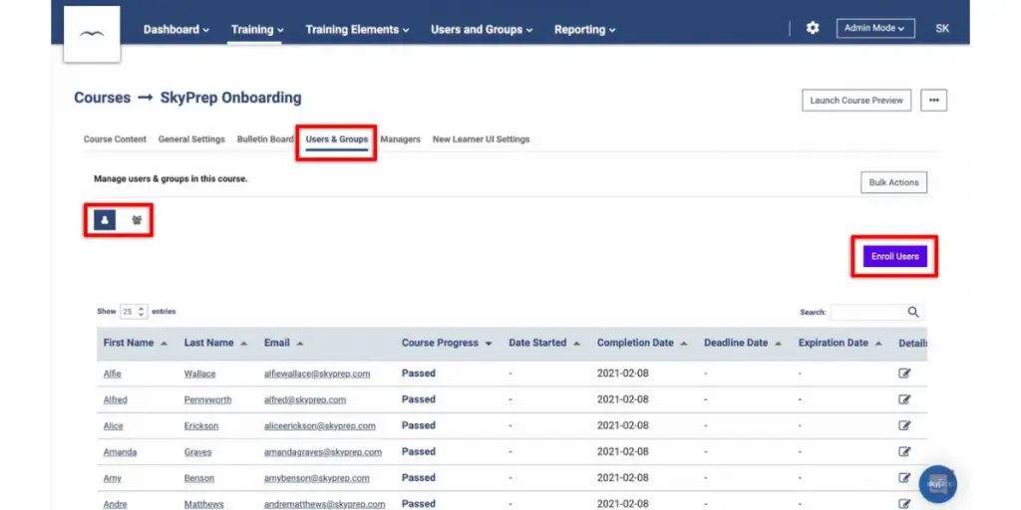Open alfiewallace@skyprep.com email link

317,375
